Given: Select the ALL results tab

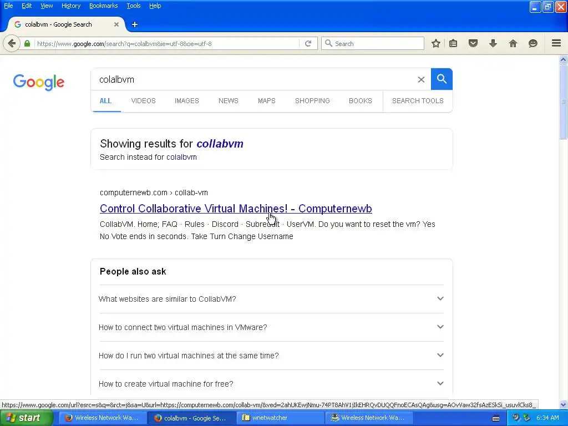Looking at the screenshot, I should click(105, 101).
